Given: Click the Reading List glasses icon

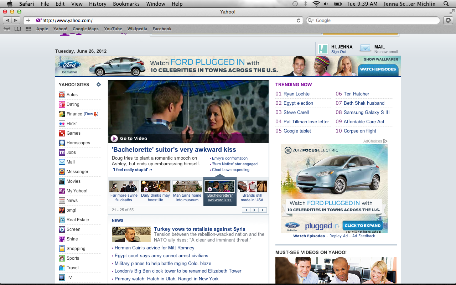Looking at the screenshot, I should click(7, 29).
